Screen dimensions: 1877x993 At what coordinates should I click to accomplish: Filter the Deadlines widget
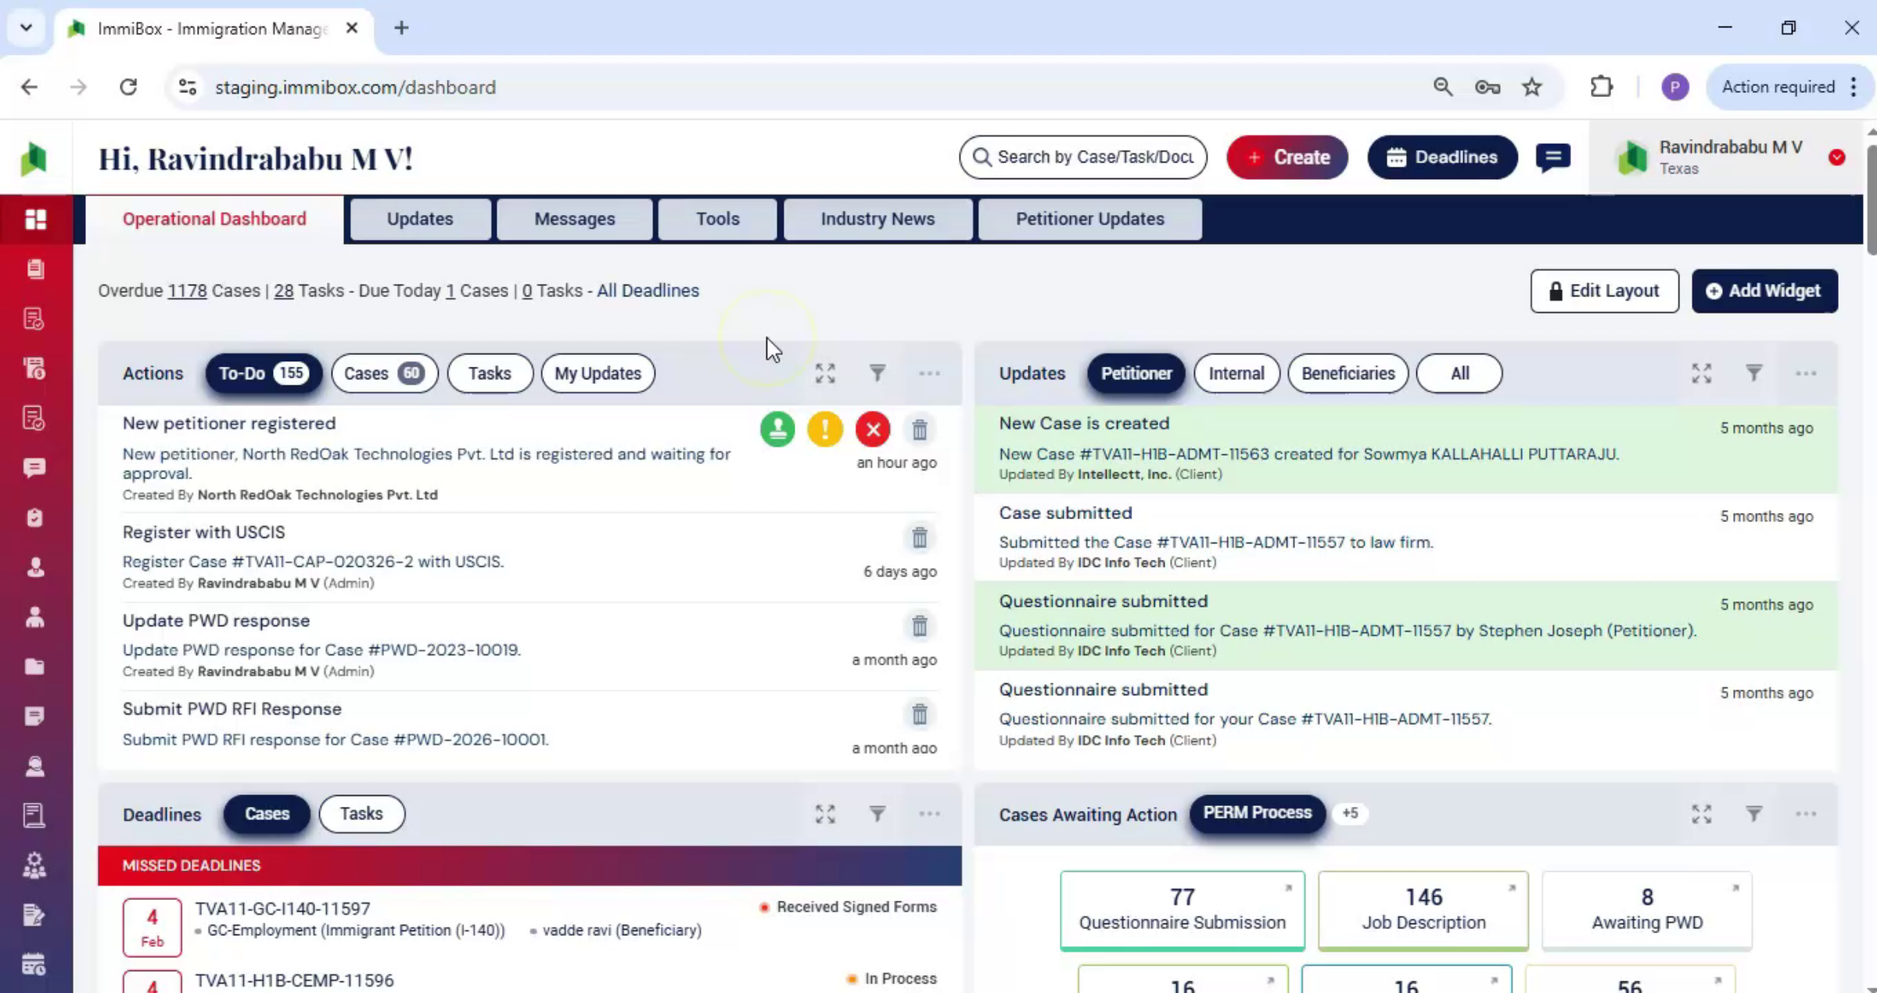pos(877,814)
